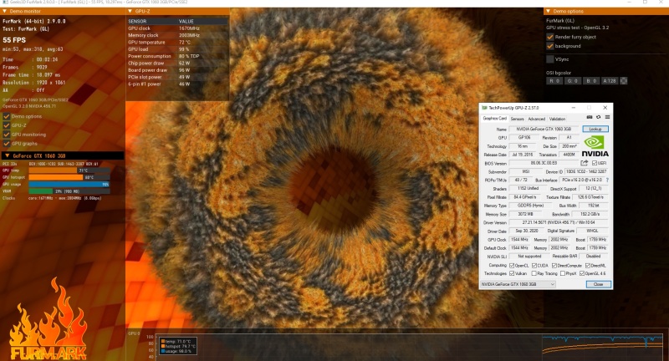This screenshot has height=361, width=669.
Task: Open GPU selection dropdown in GPU-Z
Action: click(x=518, y=284)
